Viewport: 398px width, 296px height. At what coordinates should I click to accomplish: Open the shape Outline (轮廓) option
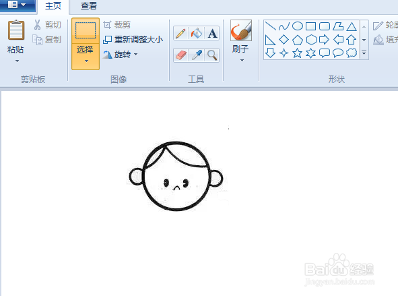click(385, 25)
